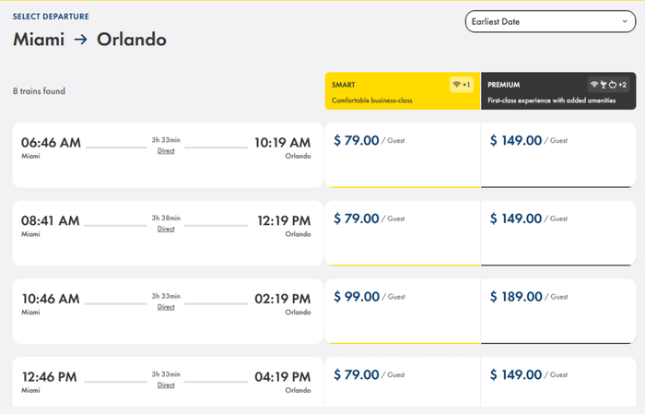Viewport: 645px width, 414px height.
Task: Click the SMART class Wi-Fi amenities badge
Action: tap(461, 85)
